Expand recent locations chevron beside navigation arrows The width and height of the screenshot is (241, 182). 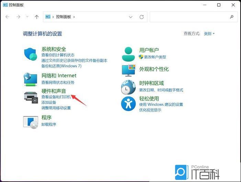(28, 17)
